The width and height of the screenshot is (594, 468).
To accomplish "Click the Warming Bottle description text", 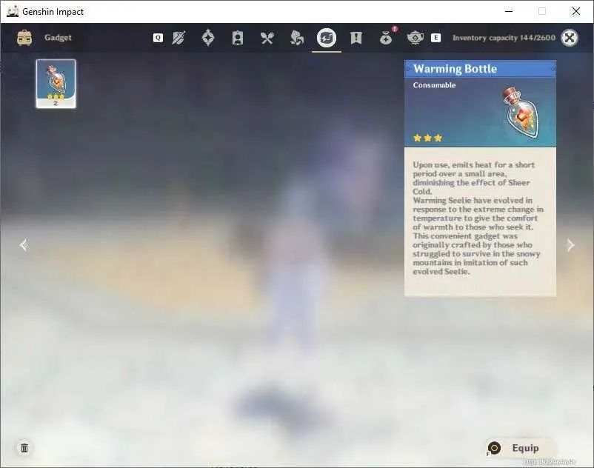I will pyautogui.click(x=478, y=218).
